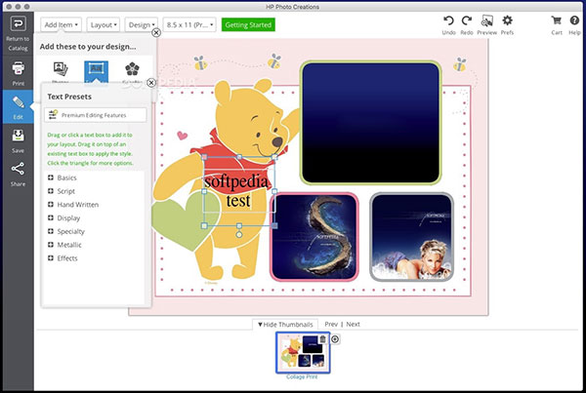This screenshot has height=393, width=586.
Task: Open the 8.5 x 11 size dropdown
Action: pyautogui.click(x=189, y=25)
